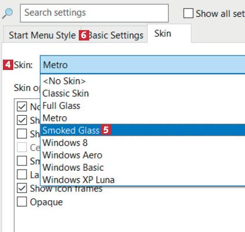Switch to the Start Menu Style tab

42,35
